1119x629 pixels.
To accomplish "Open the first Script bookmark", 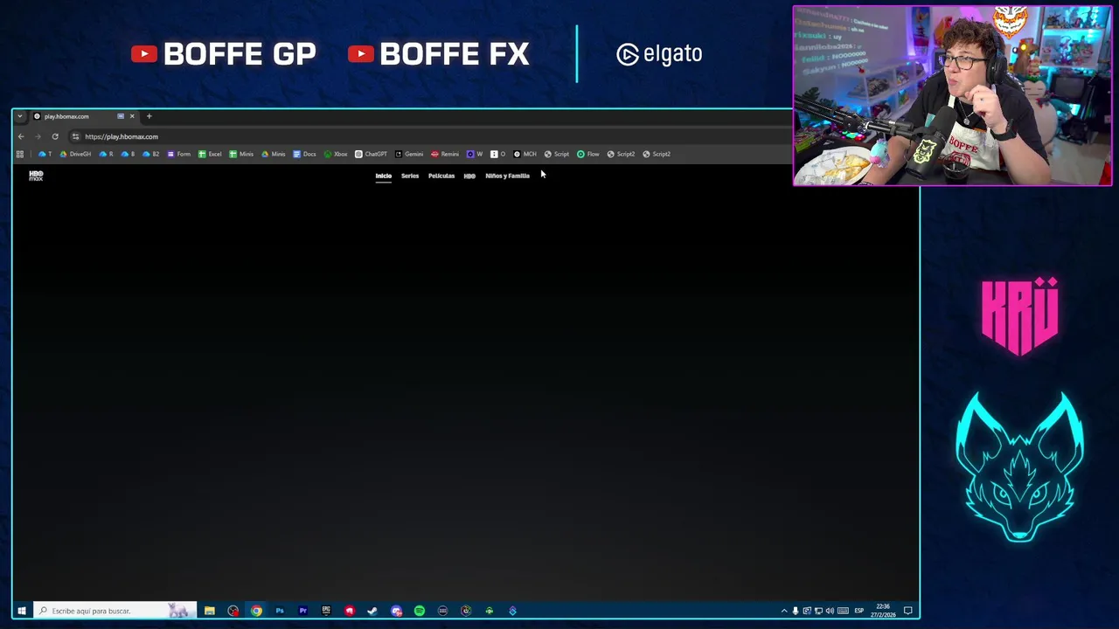I will click(557, 154).
